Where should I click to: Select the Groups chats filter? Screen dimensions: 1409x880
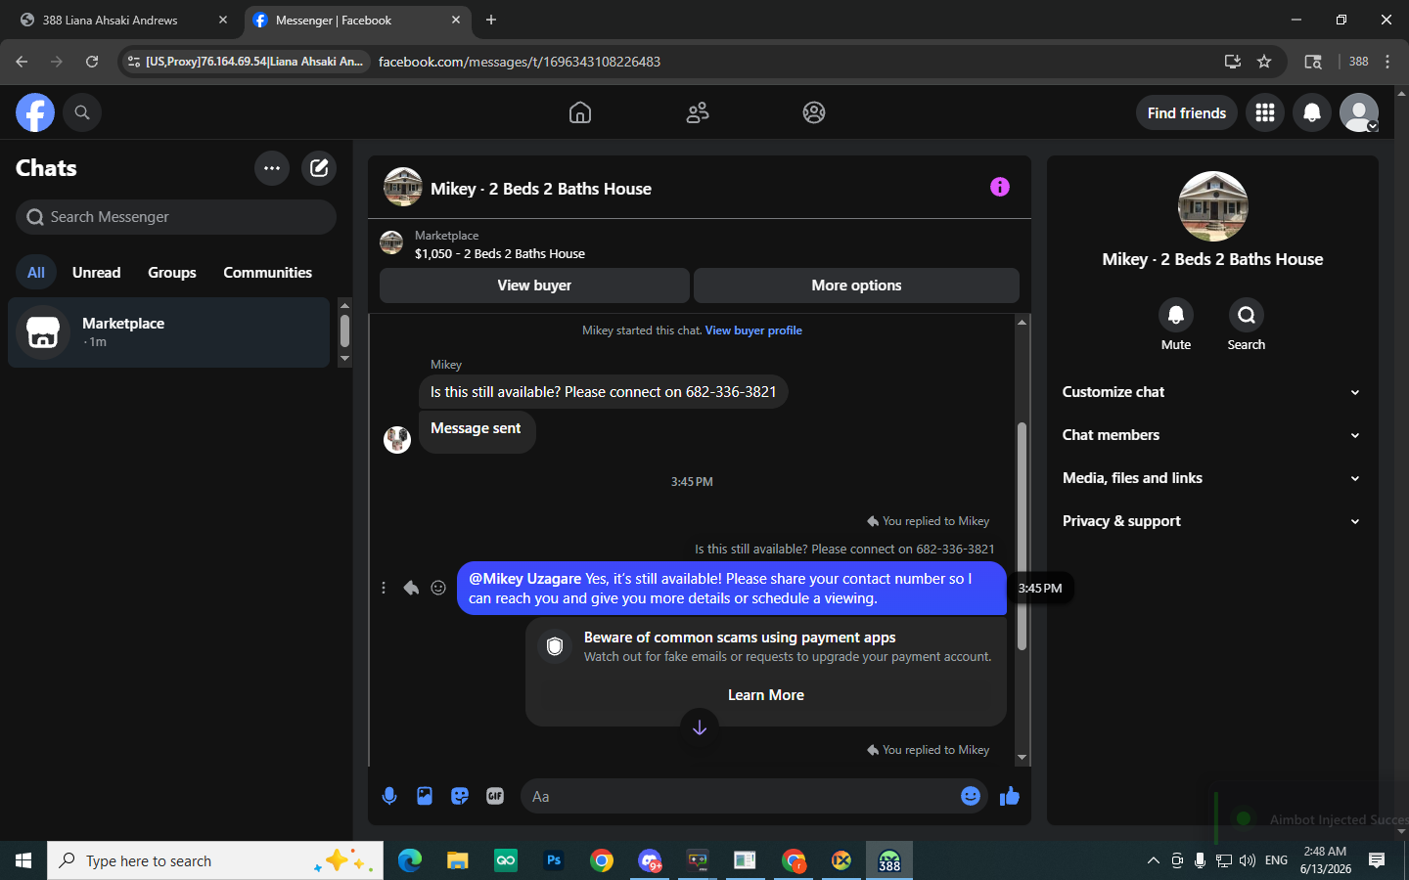(x=172, y=273)
